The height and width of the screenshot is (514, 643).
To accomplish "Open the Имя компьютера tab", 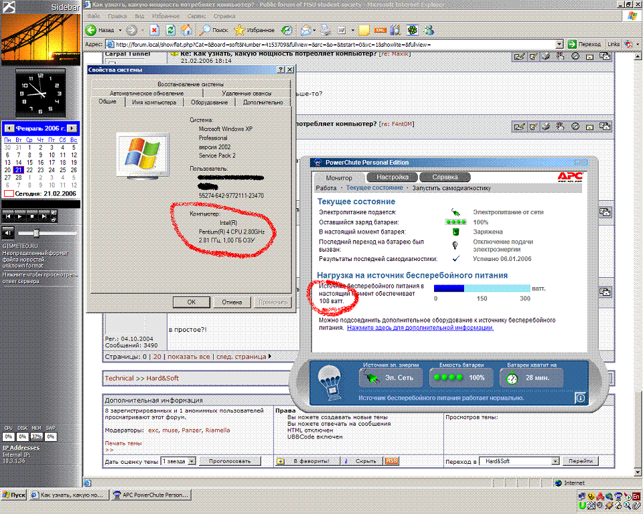I will (x=154, y=102).
